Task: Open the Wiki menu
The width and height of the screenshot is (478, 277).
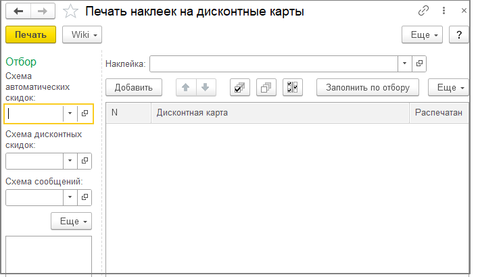Action: point(82,34)
